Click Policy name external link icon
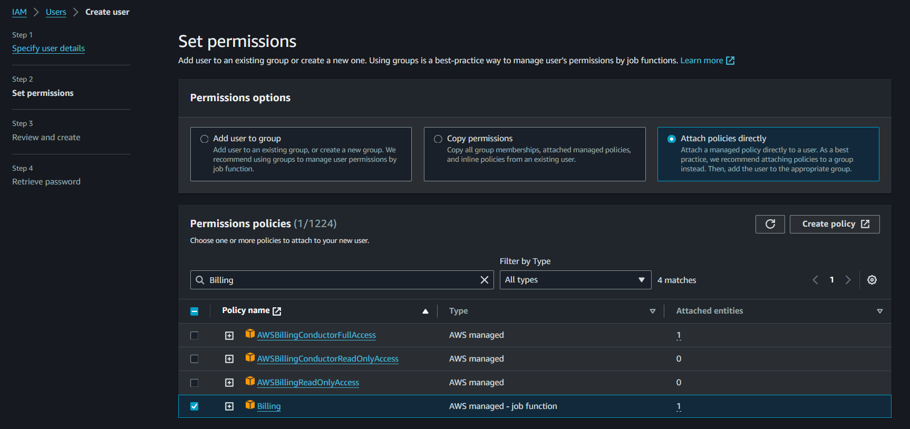 (x=277, y=311)
